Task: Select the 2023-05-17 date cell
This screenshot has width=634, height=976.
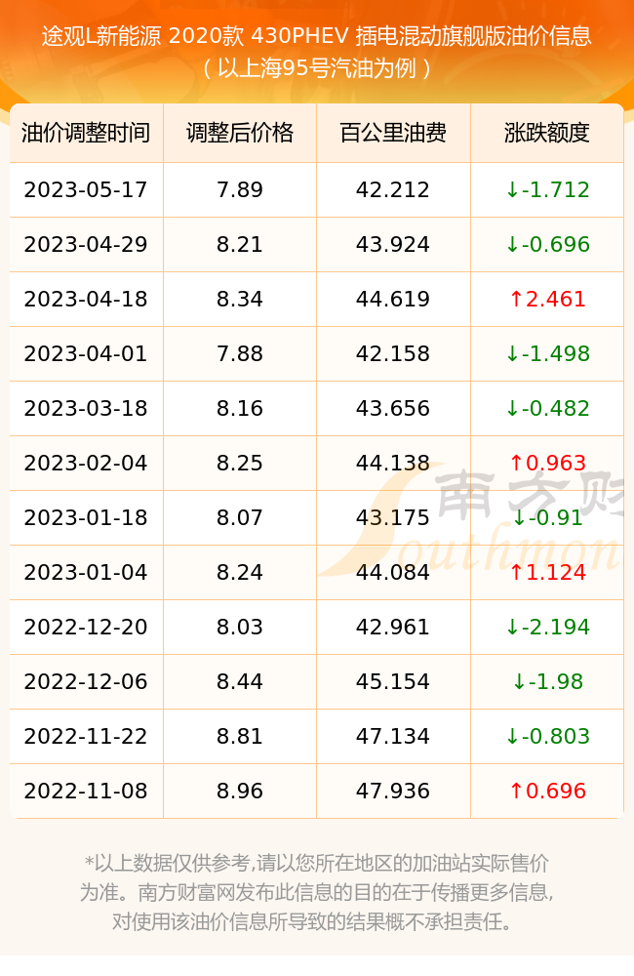Action: [86, 190]
